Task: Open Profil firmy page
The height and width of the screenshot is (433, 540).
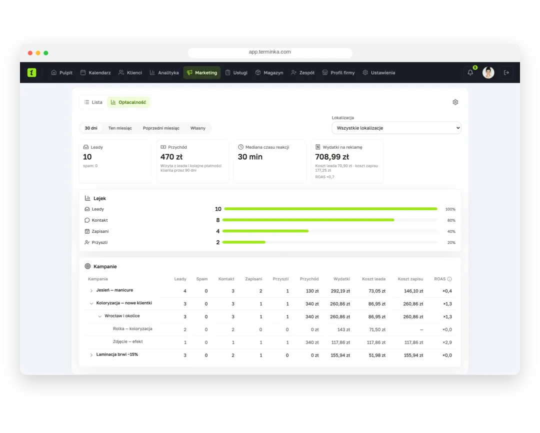Action: [x=338, y=73]
